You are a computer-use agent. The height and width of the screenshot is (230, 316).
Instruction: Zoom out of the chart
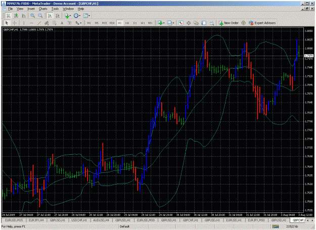point(40,16)
